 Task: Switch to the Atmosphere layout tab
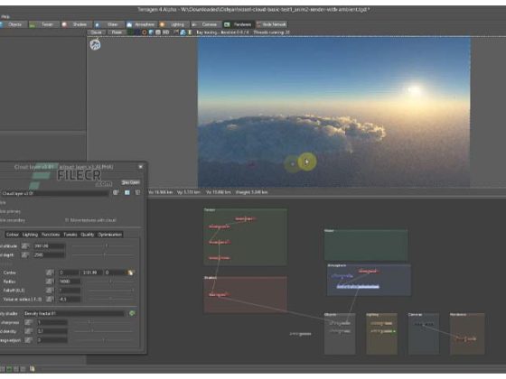point(141,24)
